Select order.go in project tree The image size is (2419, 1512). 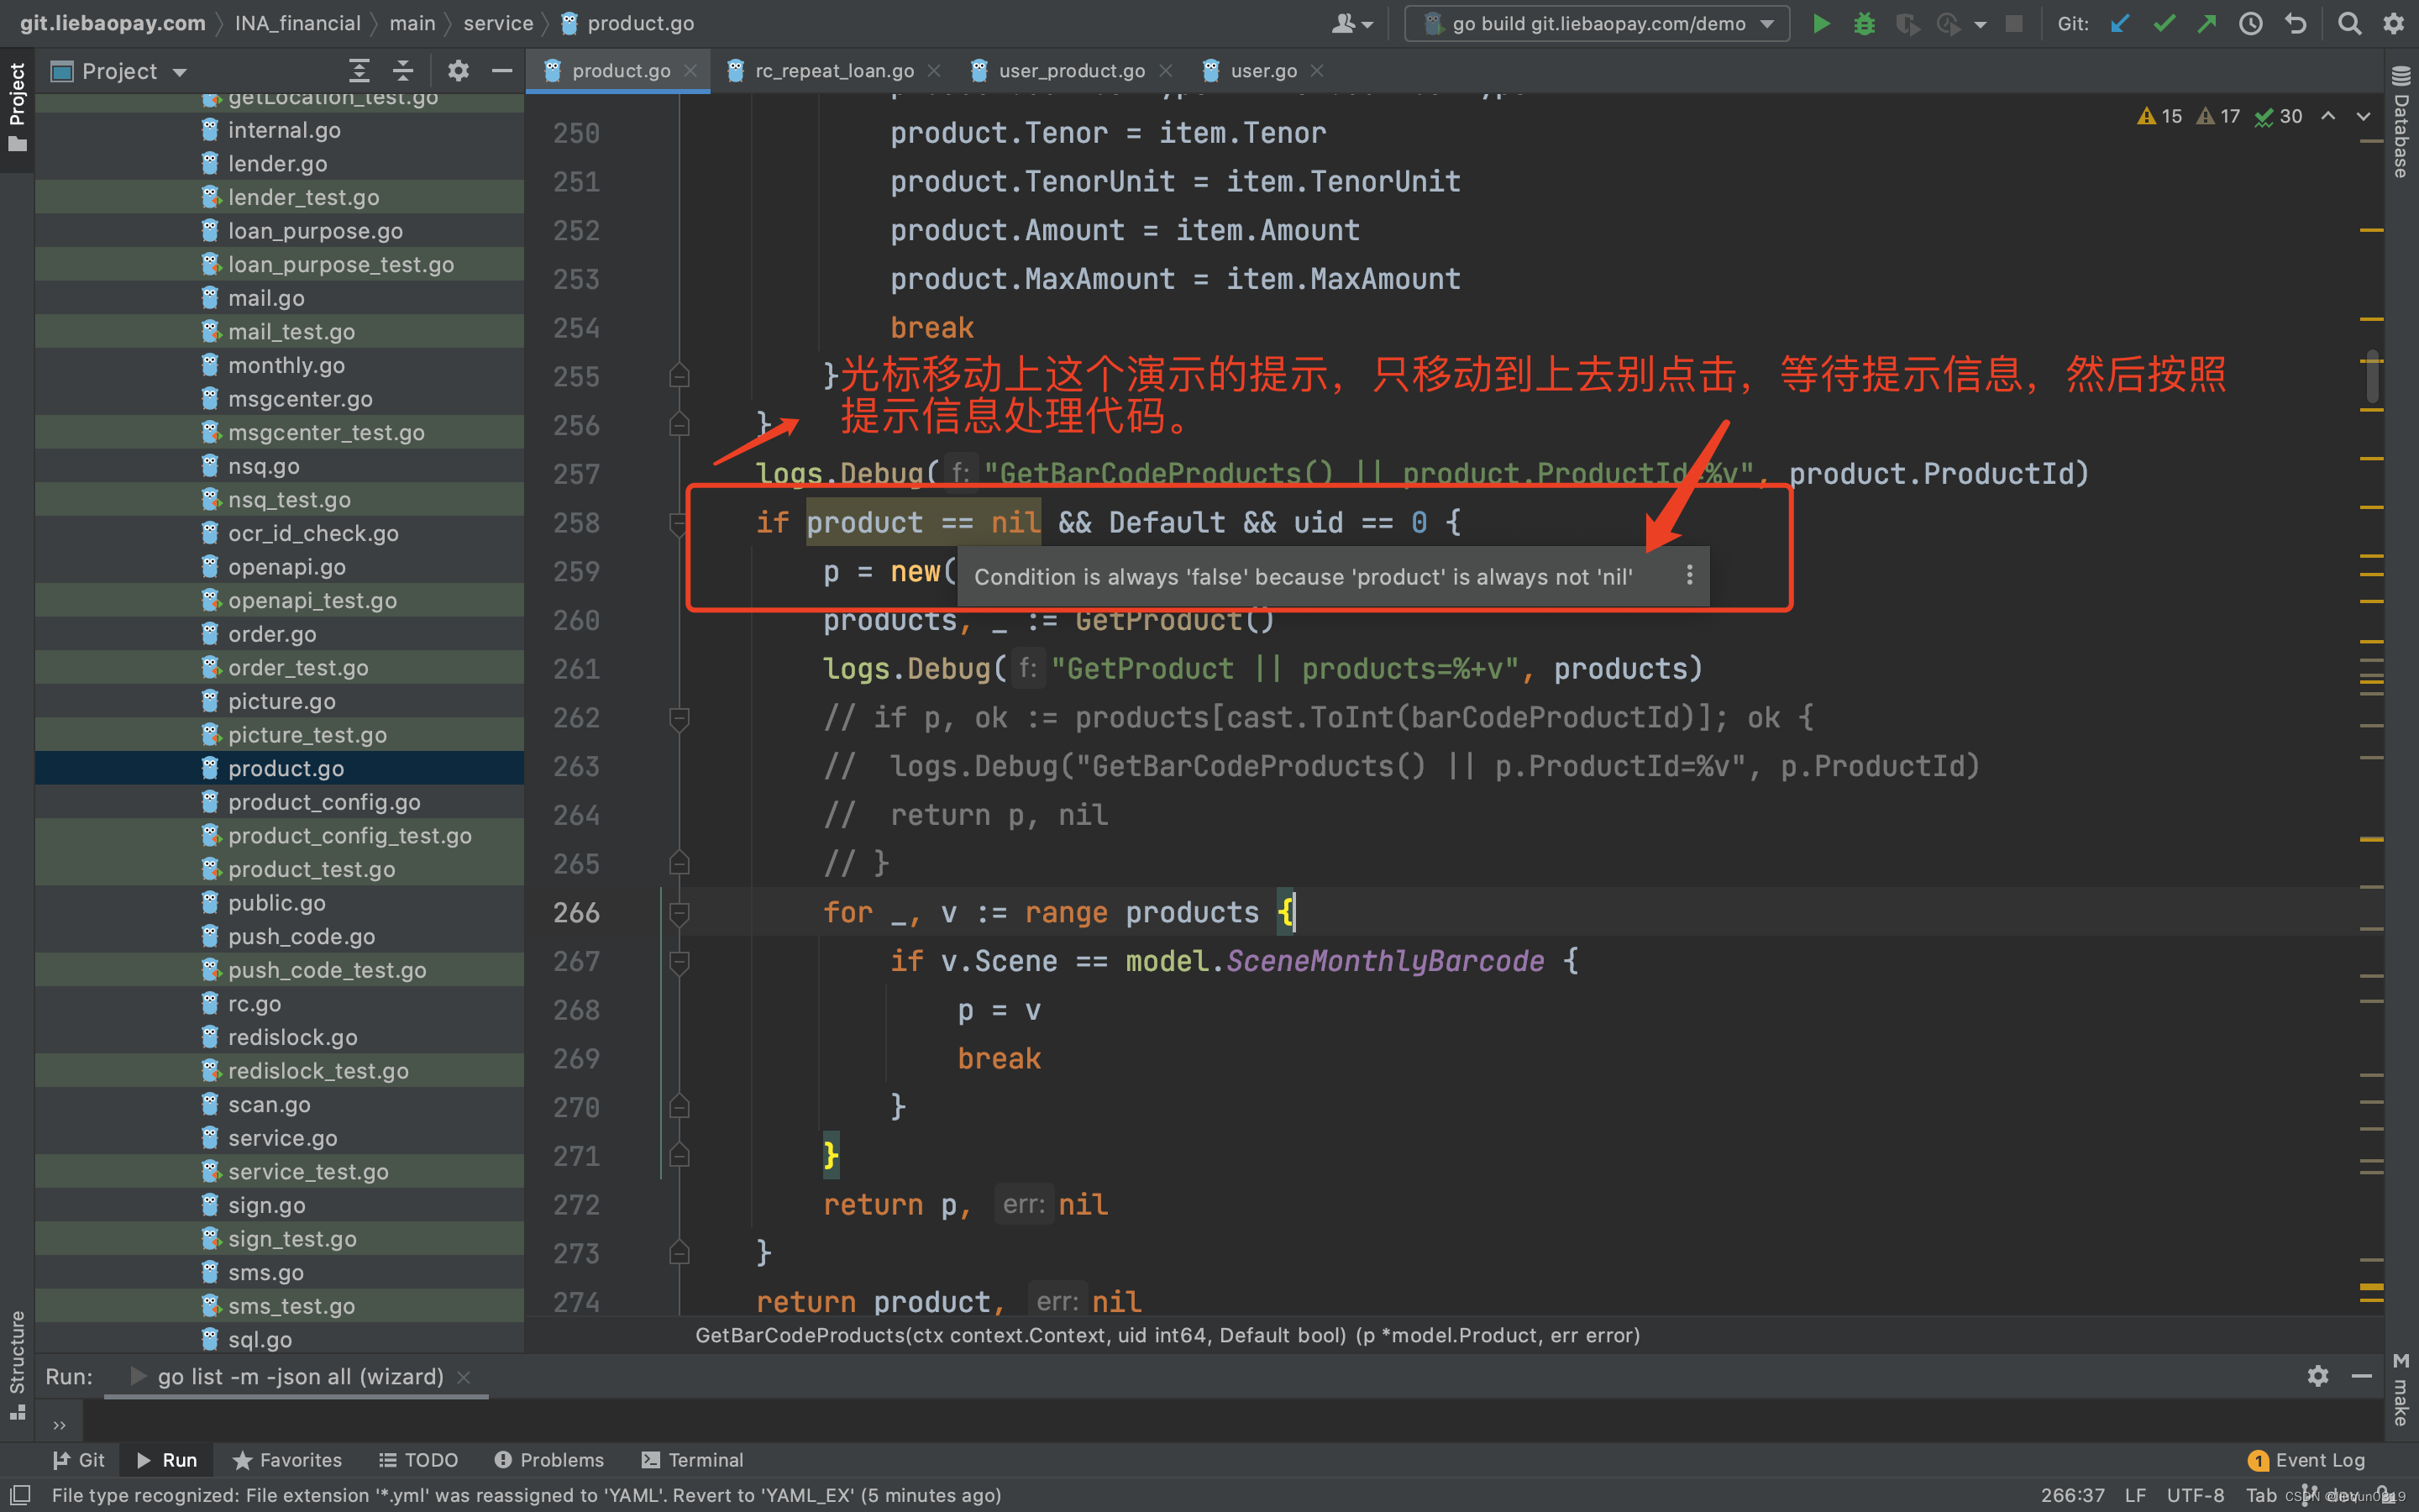coord(280,634)
